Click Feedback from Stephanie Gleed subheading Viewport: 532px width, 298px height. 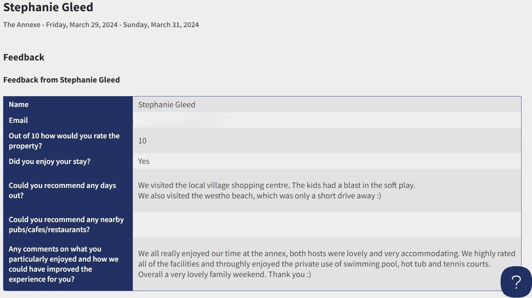point(62,80)
